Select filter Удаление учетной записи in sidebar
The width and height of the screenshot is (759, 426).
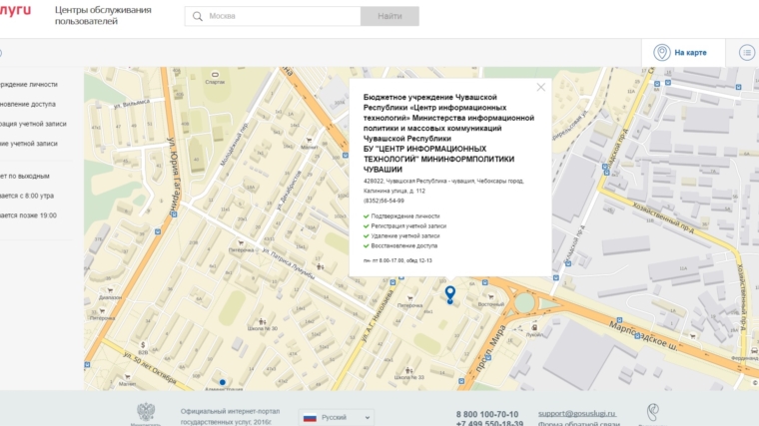click(29, 144)
